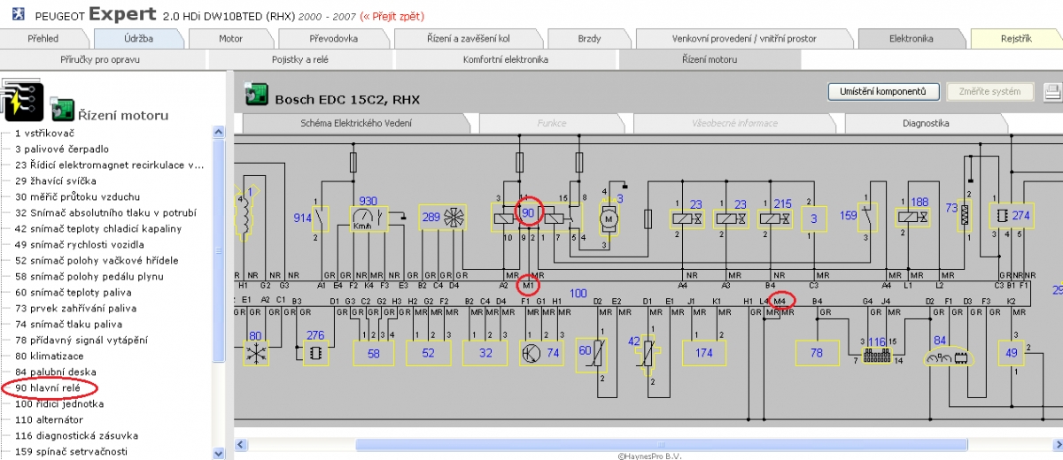Click the printer icon at top right
This screenshot has height=460, width=1063.
[x=1052, y=92]
